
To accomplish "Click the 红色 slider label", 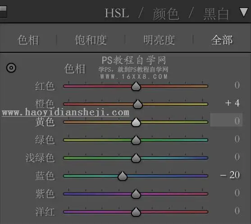I will [45, 86].
